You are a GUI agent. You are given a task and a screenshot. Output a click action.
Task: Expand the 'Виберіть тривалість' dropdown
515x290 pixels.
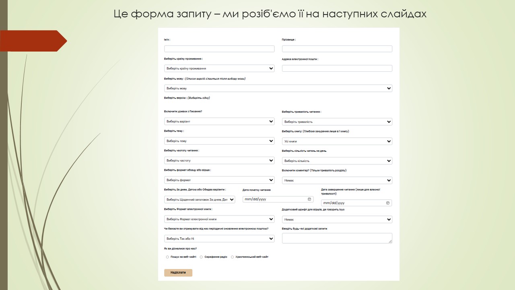coord(337,122)
